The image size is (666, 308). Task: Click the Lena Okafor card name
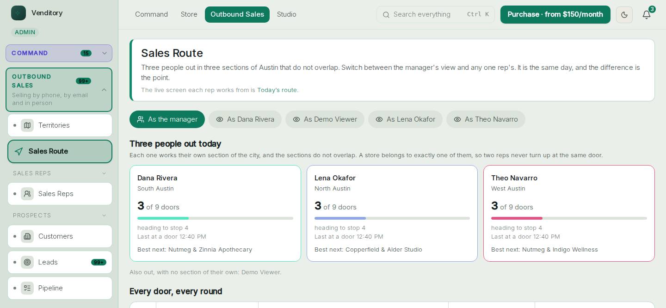coord(335,178)
